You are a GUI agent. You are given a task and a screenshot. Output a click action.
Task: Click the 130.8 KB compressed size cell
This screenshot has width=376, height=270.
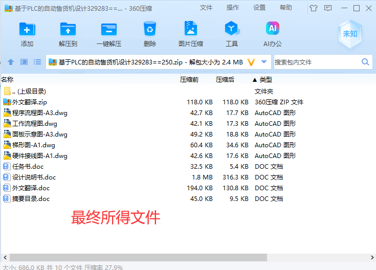pos(235,188)
